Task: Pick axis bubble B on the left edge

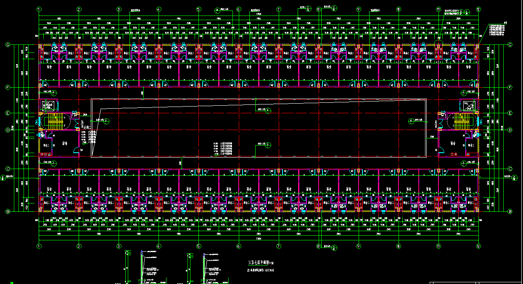Action: [x=8, y=211]
